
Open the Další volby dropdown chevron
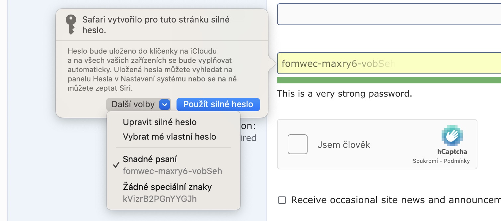point(165,105)
